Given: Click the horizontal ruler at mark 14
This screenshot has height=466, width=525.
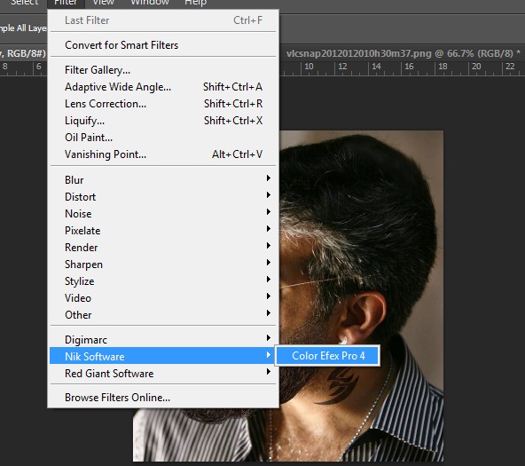Looking at the screenshot, I should (376, 66).
